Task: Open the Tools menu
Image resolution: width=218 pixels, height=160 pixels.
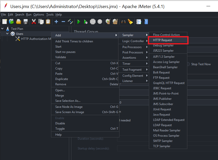Action: click(x=50, y=15)
